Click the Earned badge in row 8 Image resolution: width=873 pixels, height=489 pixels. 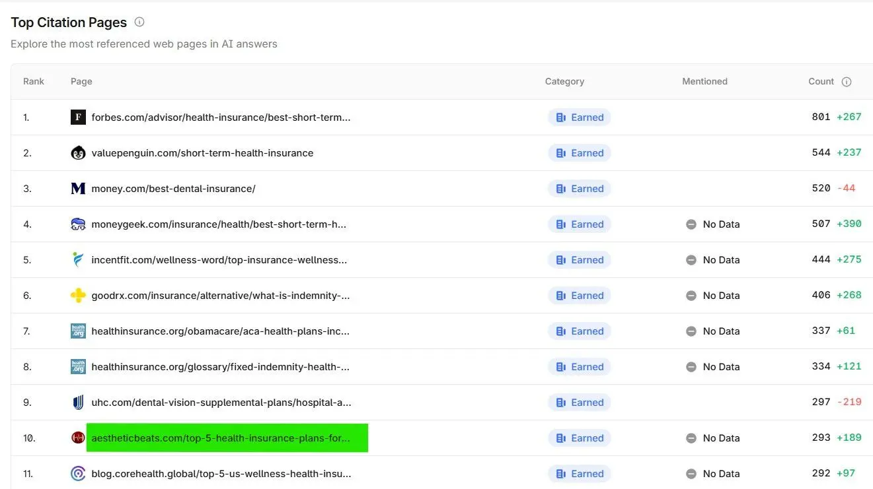pos(580,367)
